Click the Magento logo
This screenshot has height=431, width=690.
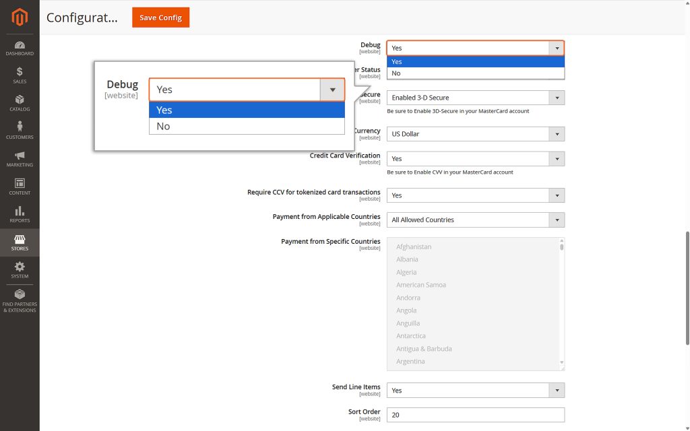click(20, 17)
